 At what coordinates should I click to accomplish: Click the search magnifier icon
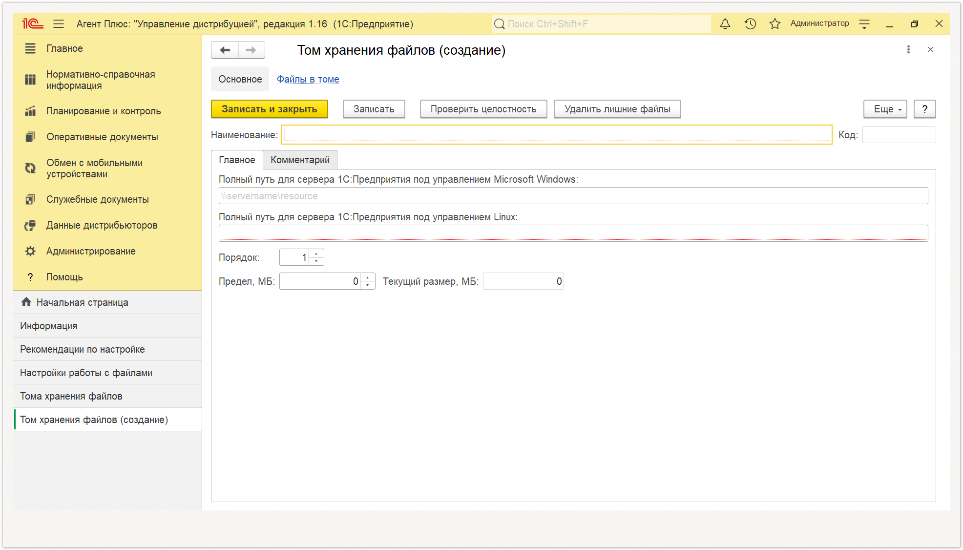pyautogui.click(x=499, y=24)
